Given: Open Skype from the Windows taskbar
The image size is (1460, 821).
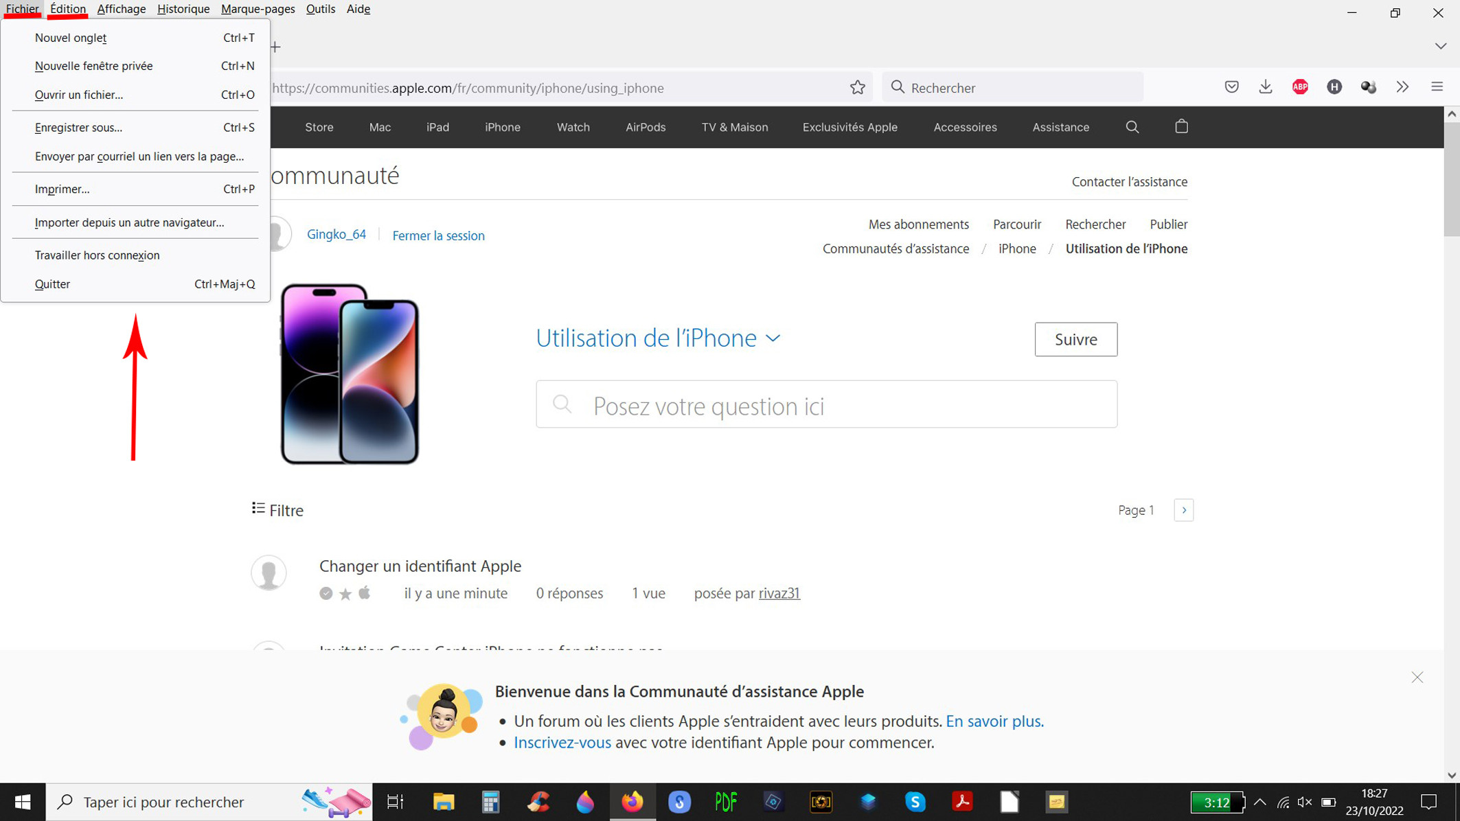Looking at the screenshot, I should [x=915, y=802].
